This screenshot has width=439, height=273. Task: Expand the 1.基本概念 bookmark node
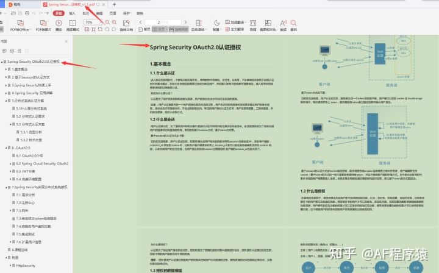pyautogui.click(x=6, y=69)
